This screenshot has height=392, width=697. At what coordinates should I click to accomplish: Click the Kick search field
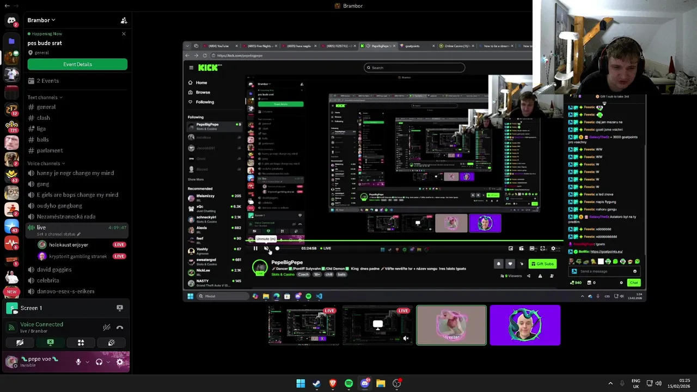[x=414, y=68]
